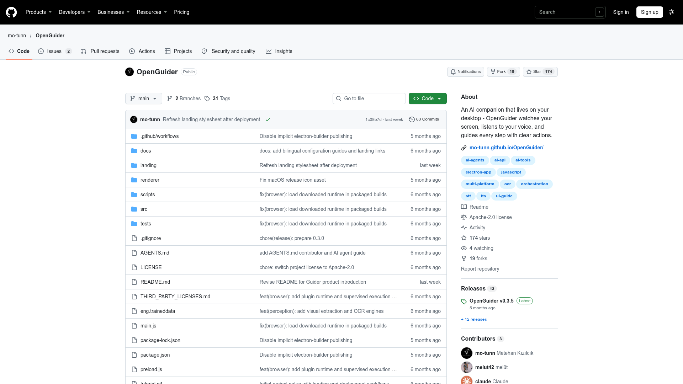Open the GitHub home logo
This screenshot has height=384, width=683.
pyautogui.click(x=11, y=12)
